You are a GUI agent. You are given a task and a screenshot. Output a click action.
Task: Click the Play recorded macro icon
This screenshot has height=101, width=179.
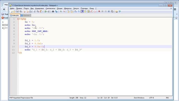coord(106,12)
